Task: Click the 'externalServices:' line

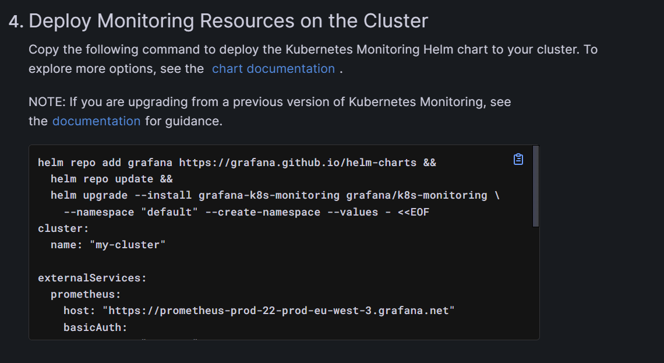Action: (x=92, y=278)
